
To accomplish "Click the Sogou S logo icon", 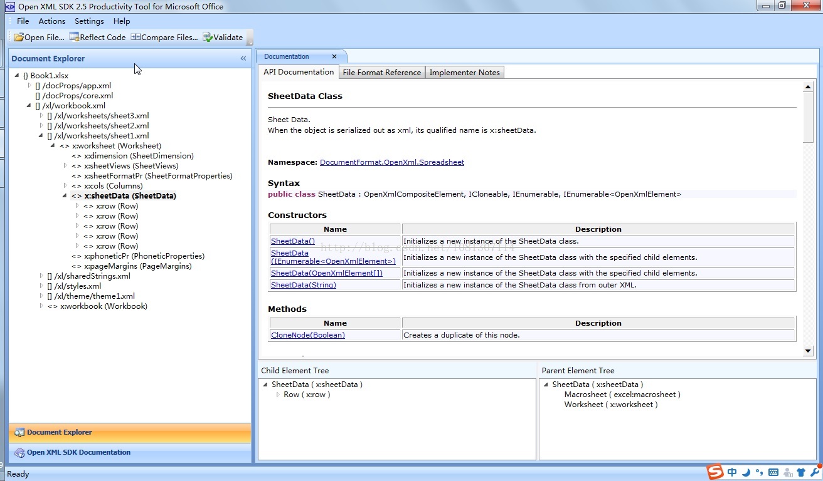I will pos(715,472).
